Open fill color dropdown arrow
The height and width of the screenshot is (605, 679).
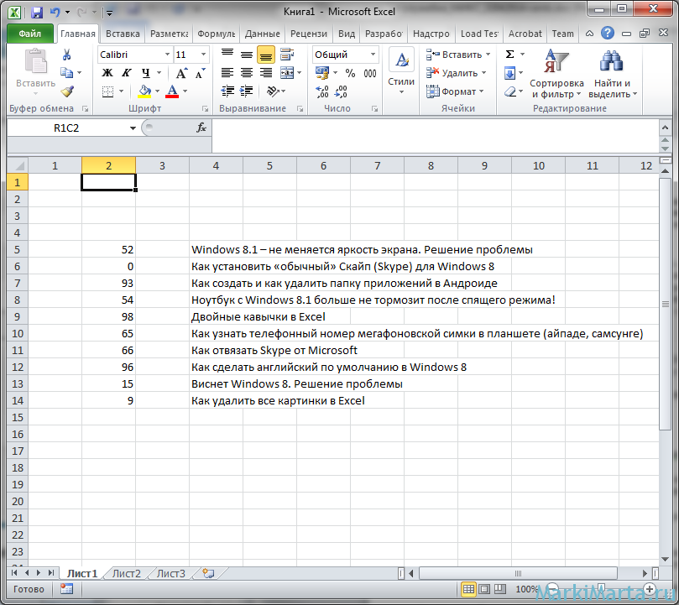(x=157, y=91)
